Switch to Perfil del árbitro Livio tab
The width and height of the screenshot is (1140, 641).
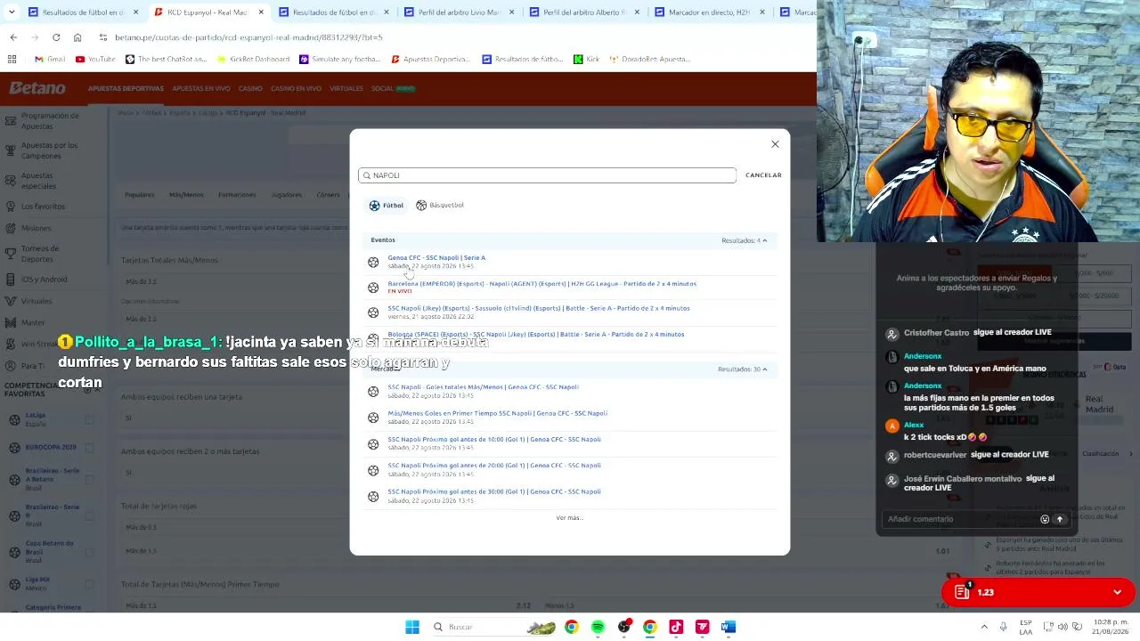[x=459, y=12]
